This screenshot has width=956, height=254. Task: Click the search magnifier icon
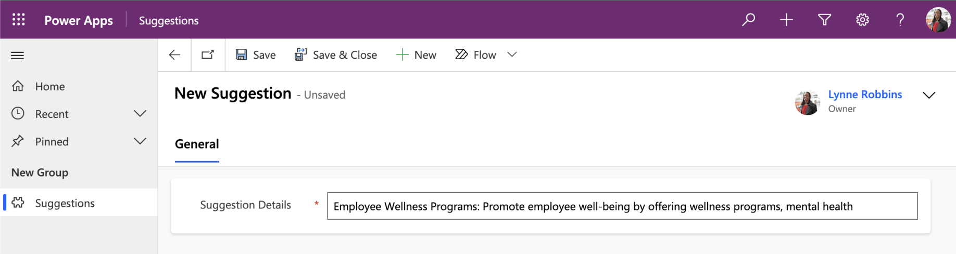(748, 20)
